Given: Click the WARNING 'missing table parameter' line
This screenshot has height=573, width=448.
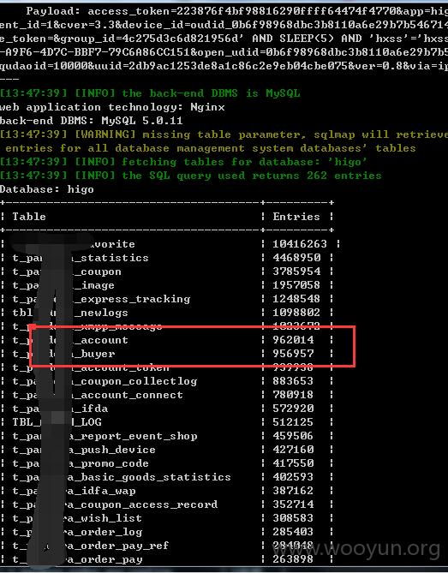Looking at the screenshot, I should (x=224, y=134).
